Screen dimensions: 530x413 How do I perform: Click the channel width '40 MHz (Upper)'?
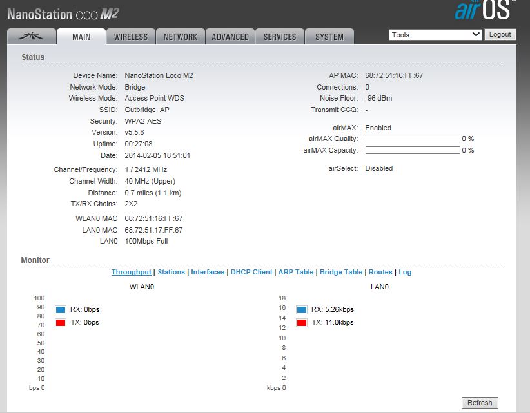click(x=150, y=181)
